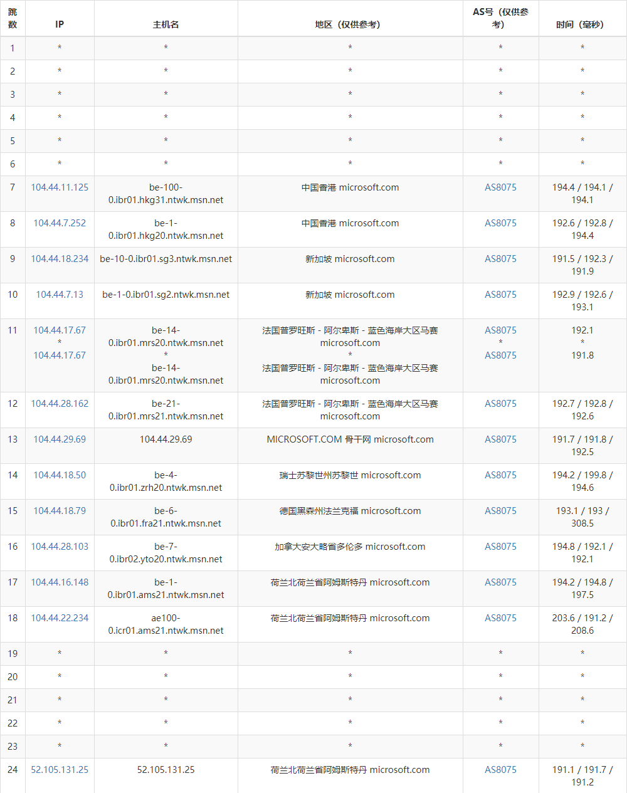The width and height of the screenshot is (627, 793).
Task: Open IP link 104.44.7.13
Action: [60, 295]
